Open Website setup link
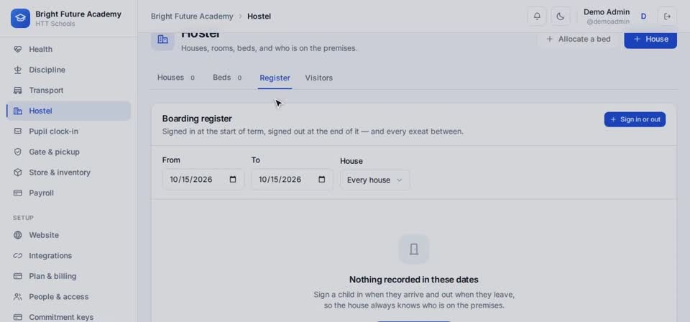 click(x=69, y=235)
